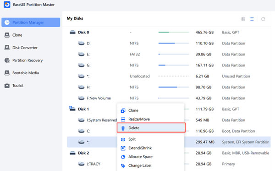Pick Allocate Space in context menu

click(151, 157)
